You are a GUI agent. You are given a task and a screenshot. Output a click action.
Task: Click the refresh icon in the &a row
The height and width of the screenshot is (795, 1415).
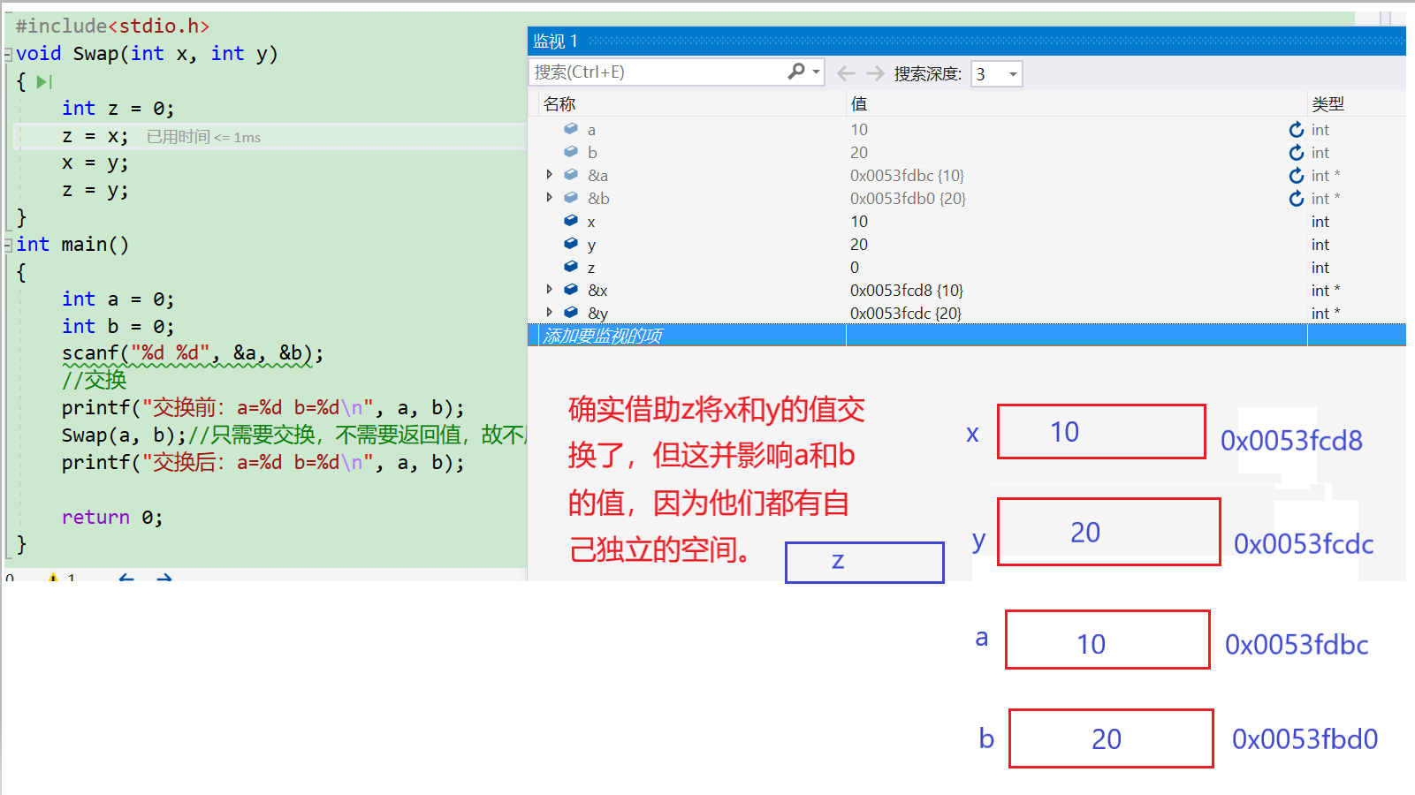(x=1297, y=176)
